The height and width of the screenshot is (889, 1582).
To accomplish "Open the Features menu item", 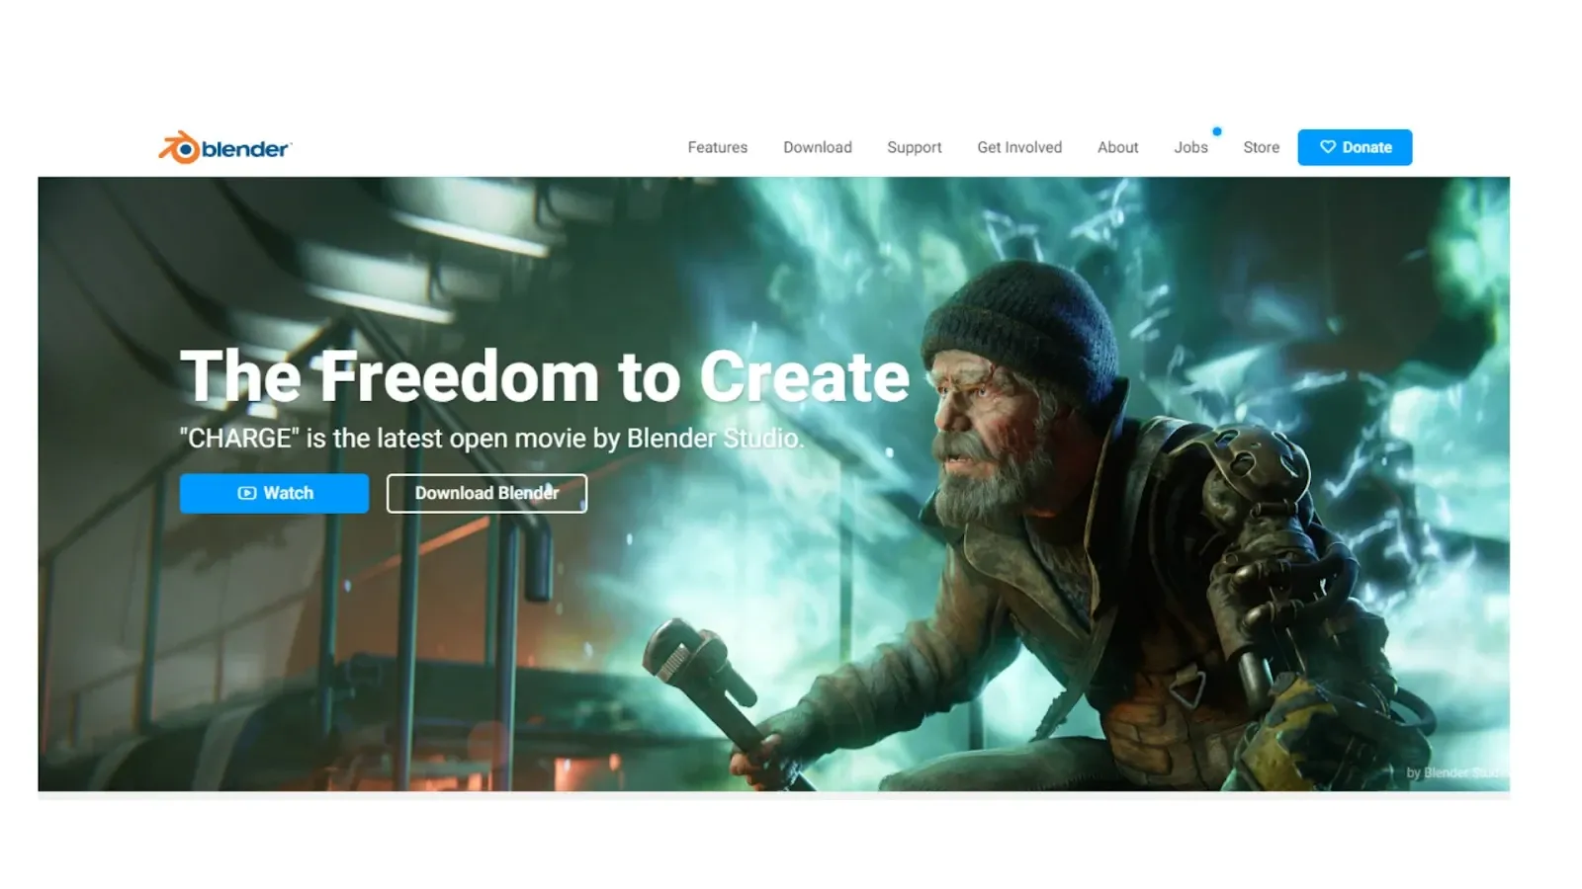I will (x=717, y=147).
